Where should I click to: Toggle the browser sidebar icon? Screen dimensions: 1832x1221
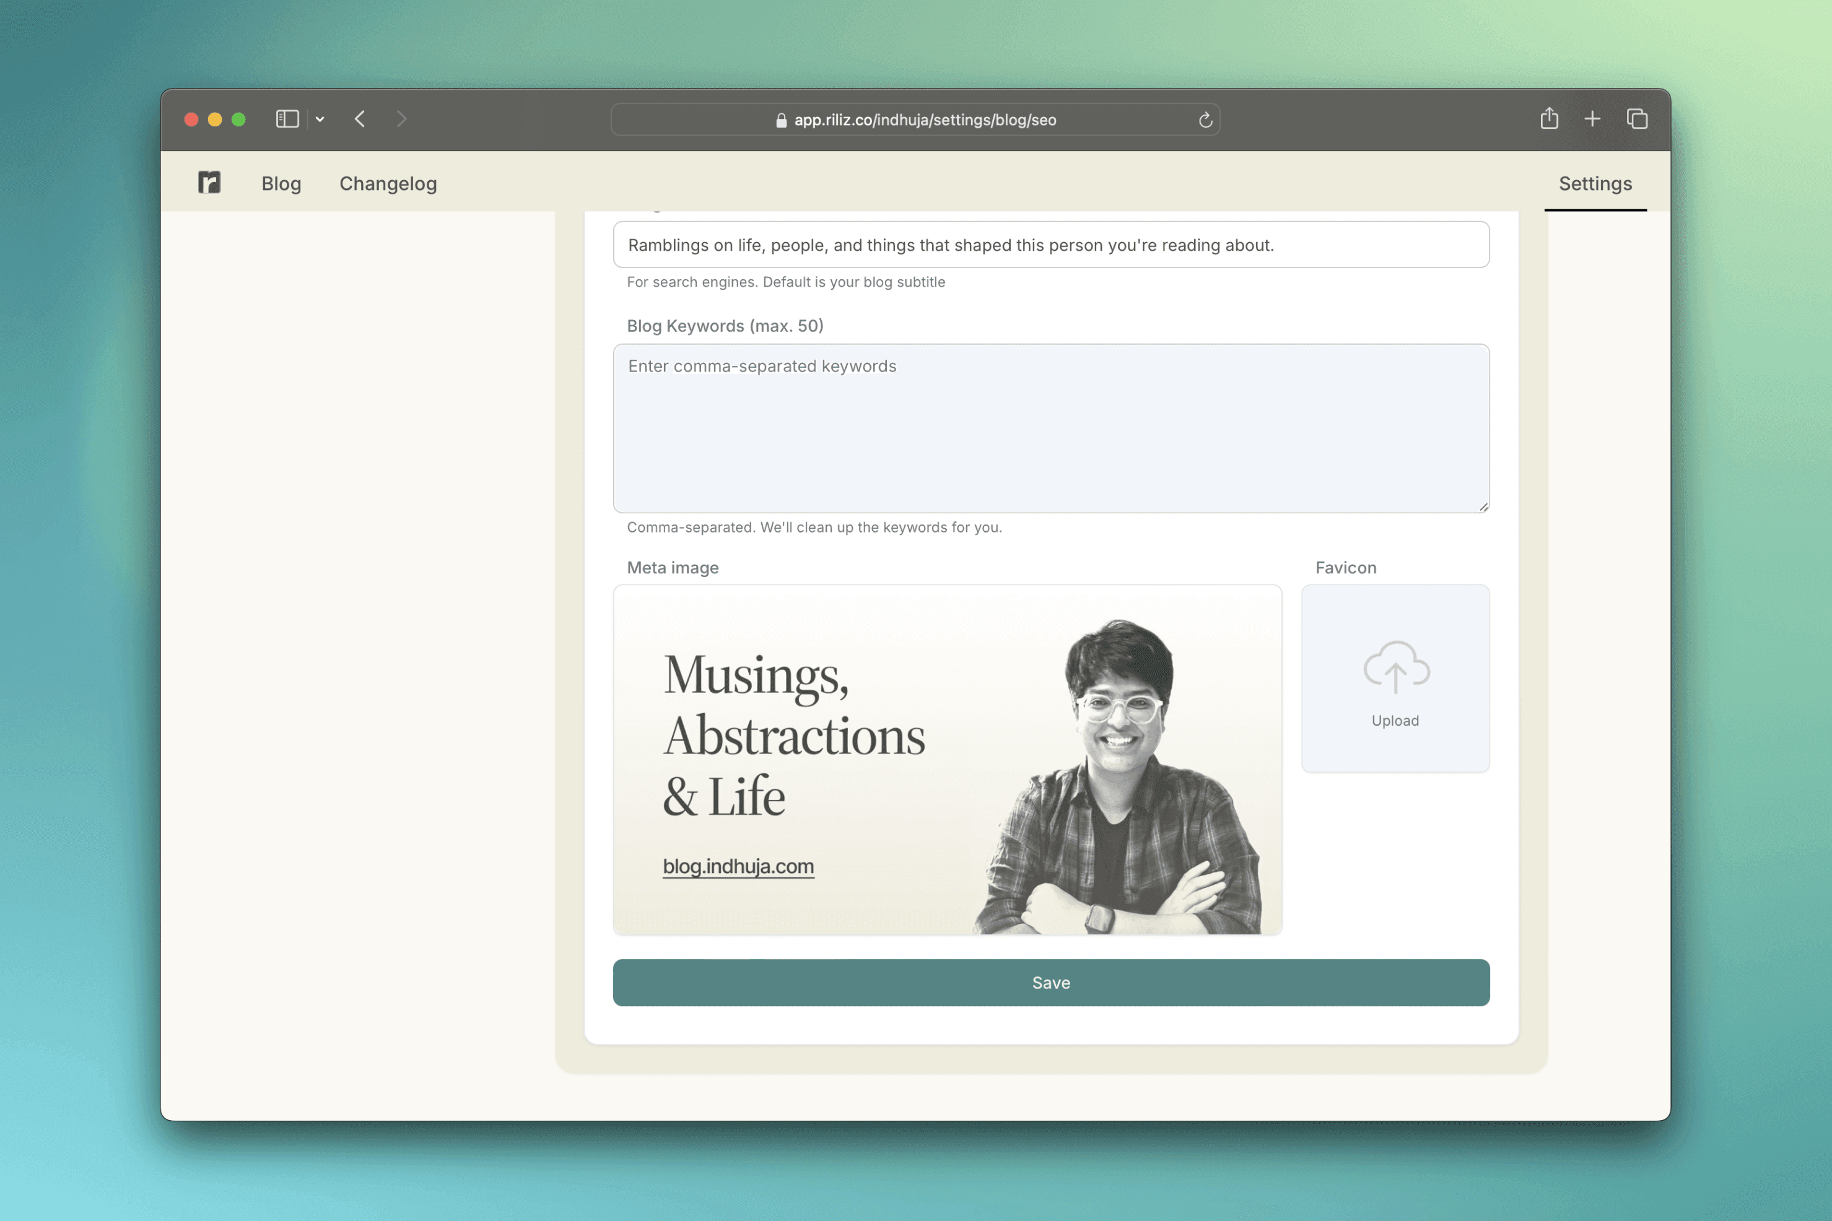287,119
